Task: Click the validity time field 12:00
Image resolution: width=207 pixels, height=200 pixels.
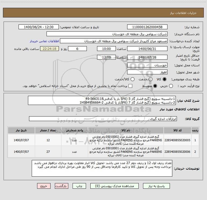Action: pyautogui.click(x=106, y=57)
